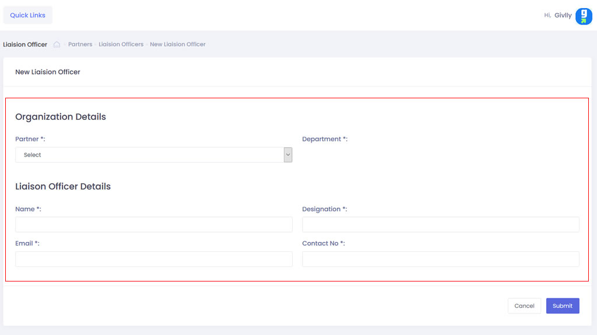Click the Department field label

(x=324, y=139)
